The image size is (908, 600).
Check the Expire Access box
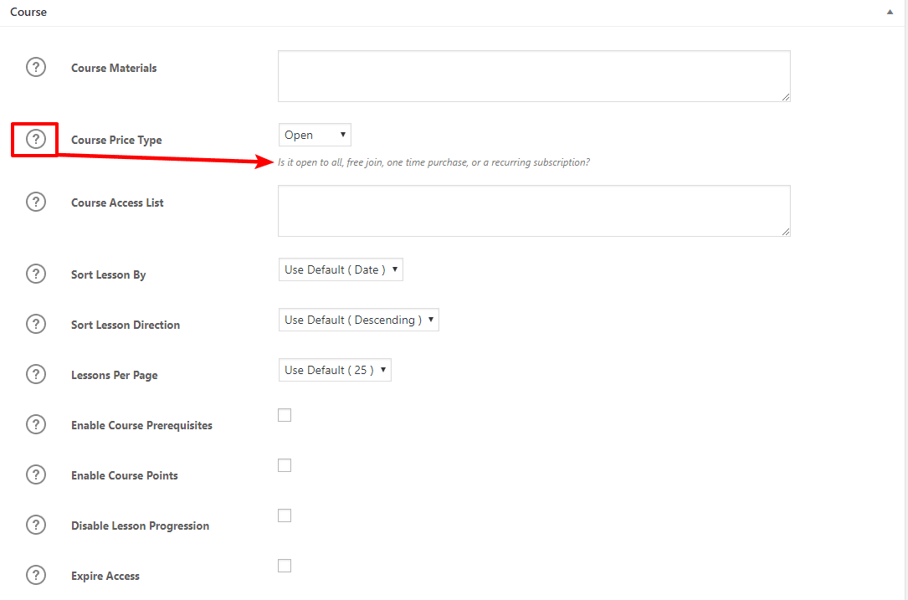pos(285,565)
